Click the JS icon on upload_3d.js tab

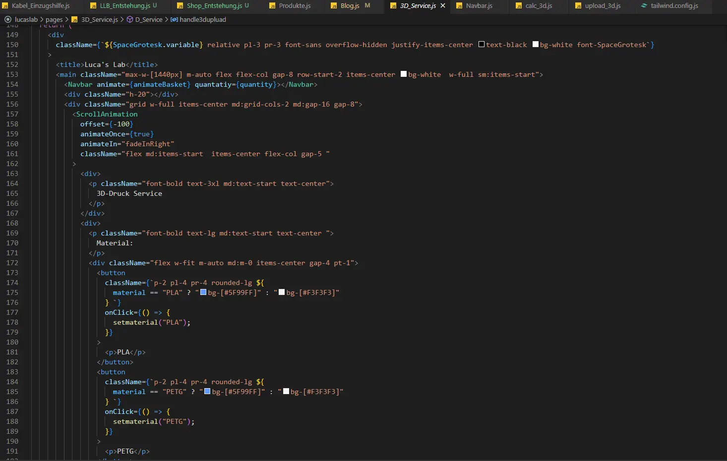pyautogui.click(x=578, y=6)
